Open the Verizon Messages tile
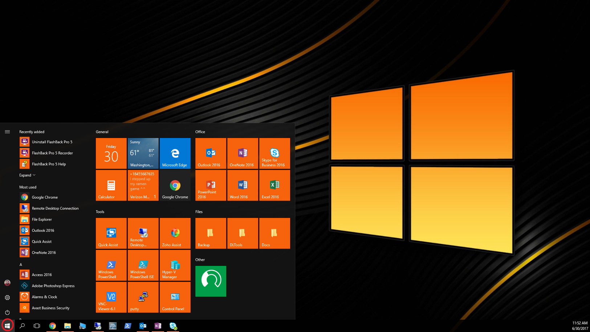 click(x=143, y=185)
